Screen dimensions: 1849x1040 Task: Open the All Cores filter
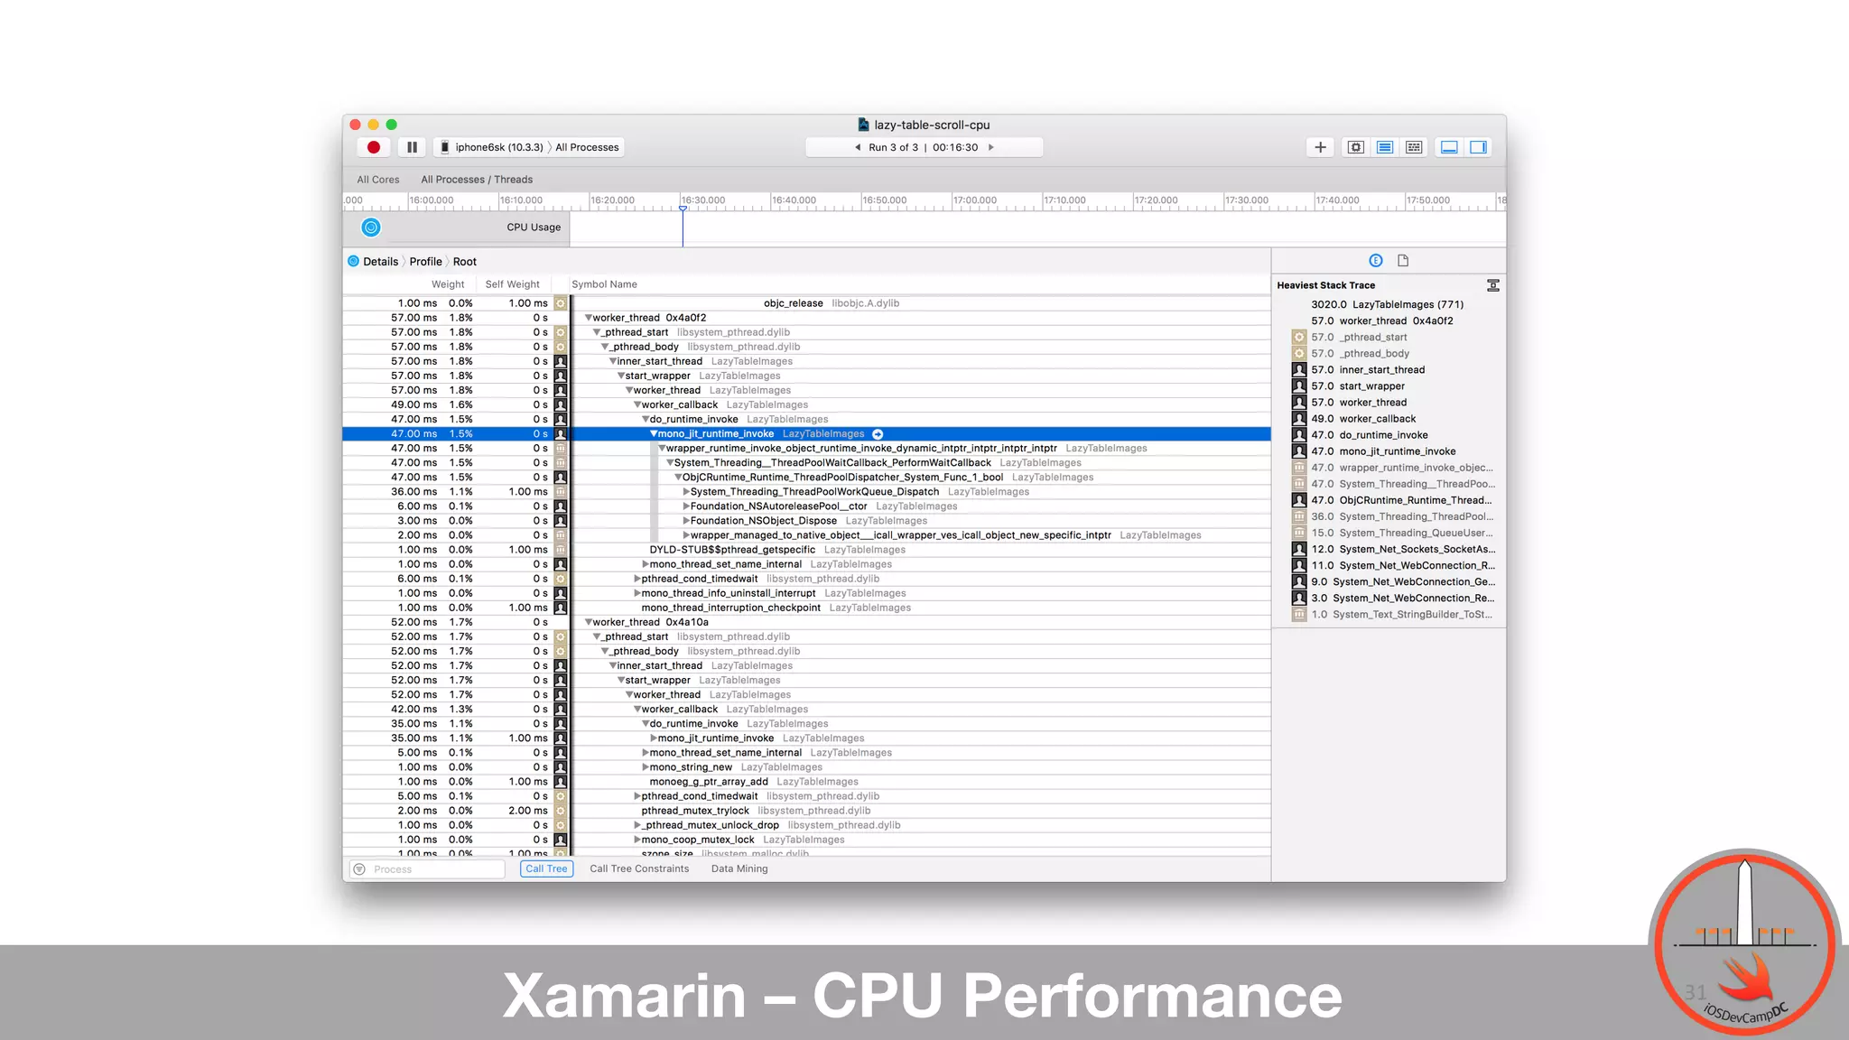coord(377,180)
